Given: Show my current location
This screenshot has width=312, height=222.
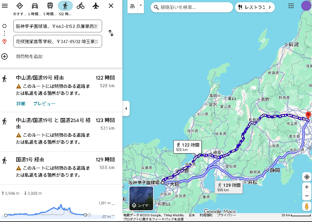Looking at the screenshot, I should tap(307, 177).
